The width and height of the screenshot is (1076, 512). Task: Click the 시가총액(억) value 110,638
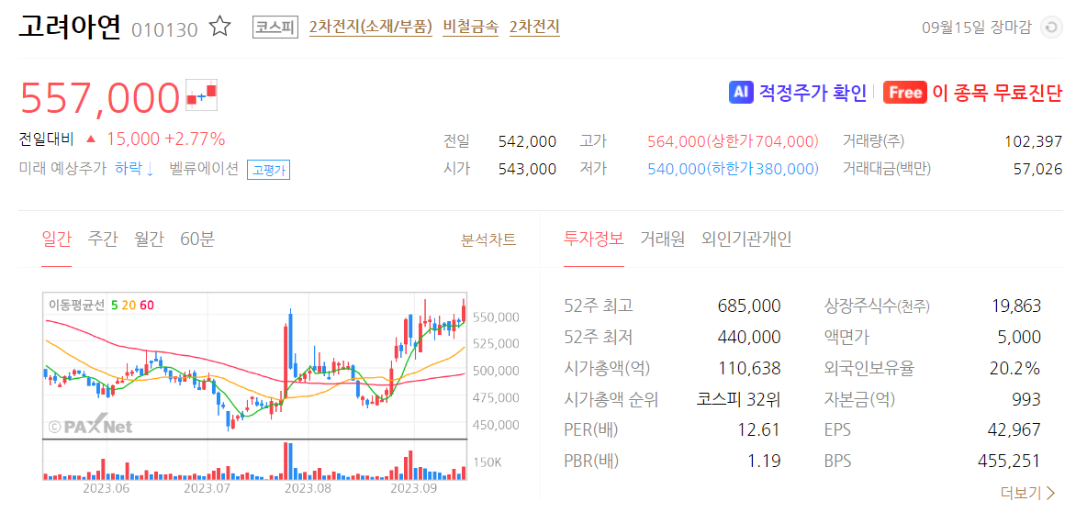click(749, 368)
